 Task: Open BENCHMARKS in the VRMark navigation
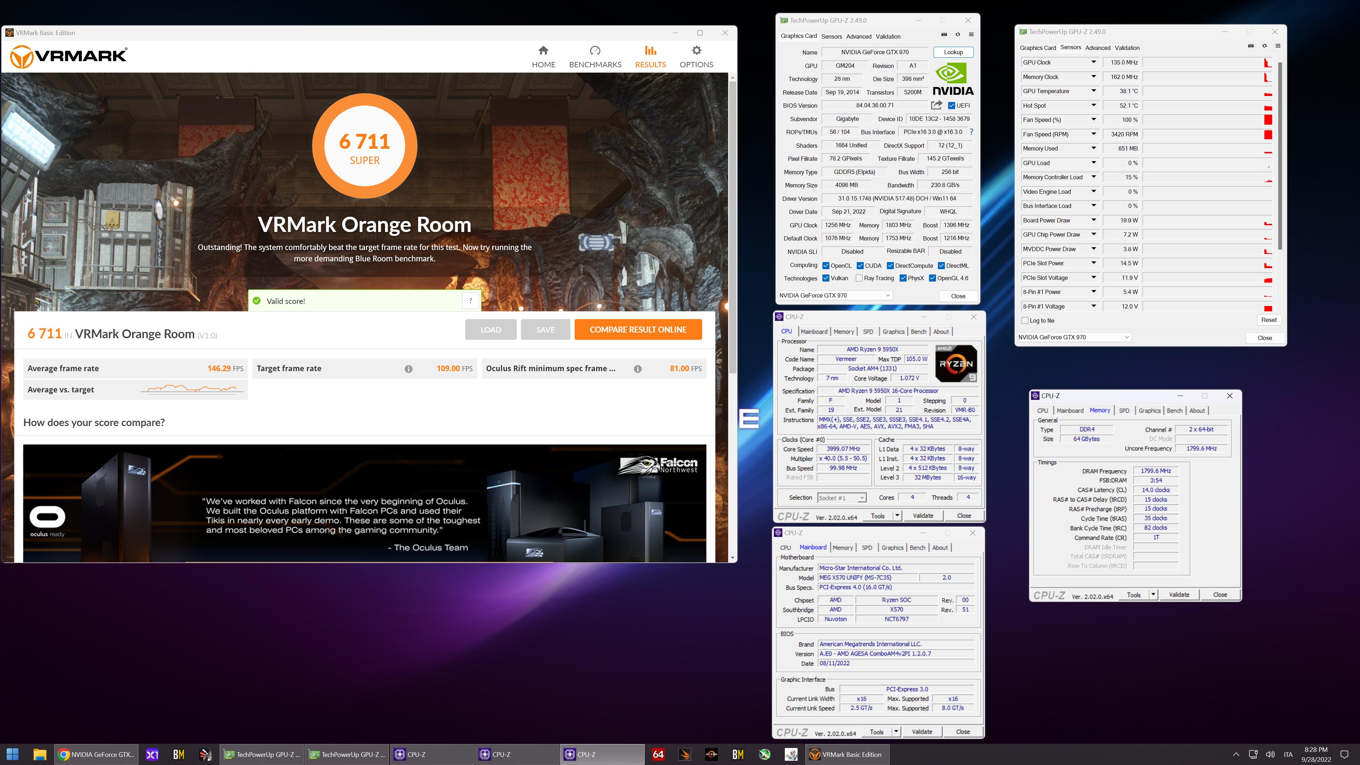point(595,57)
